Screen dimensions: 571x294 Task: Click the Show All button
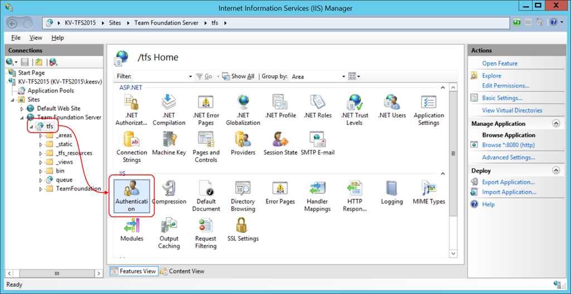238,76
